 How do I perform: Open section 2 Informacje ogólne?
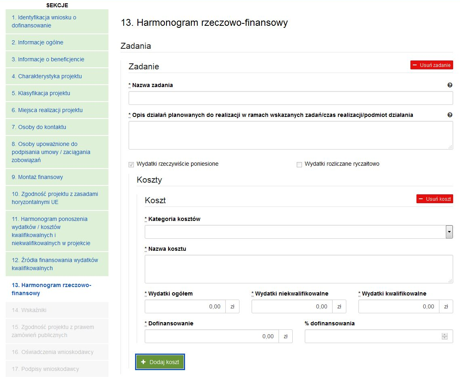[x=57, y=42]
